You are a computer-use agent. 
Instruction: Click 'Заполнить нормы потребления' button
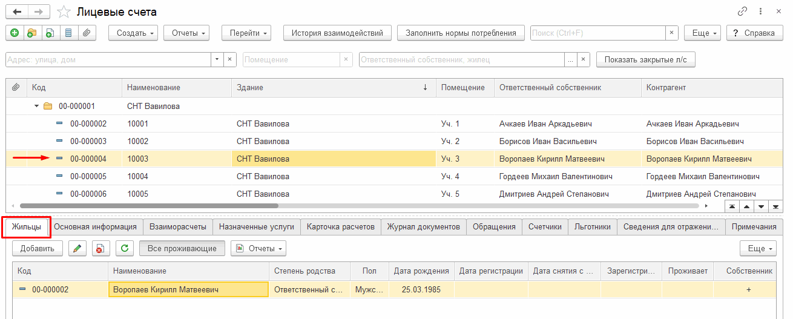(460, 33)
